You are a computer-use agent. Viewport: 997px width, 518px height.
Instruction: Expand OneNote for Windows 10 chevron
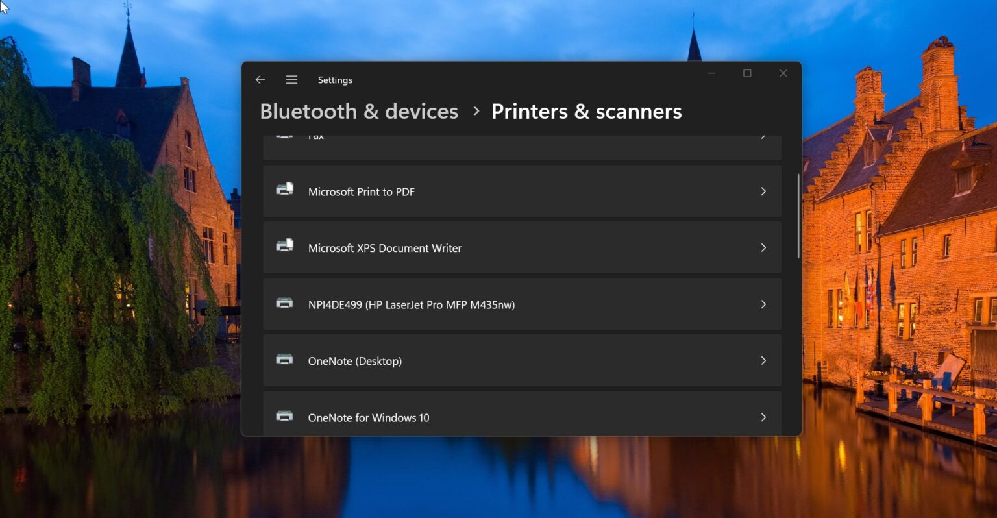(x=763, y=417)
